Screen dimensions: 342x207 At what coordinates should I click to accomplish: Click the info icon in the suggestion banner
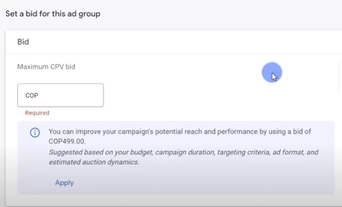pyautogui.click(x=35, y=132)
